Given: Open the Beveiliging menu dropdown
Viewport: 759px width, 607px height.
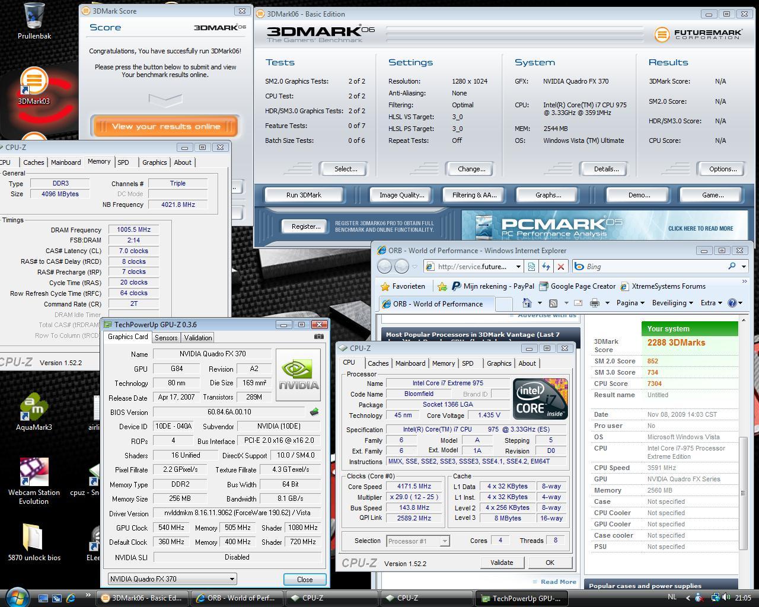Looking at the screenshot, I should 672,303.
